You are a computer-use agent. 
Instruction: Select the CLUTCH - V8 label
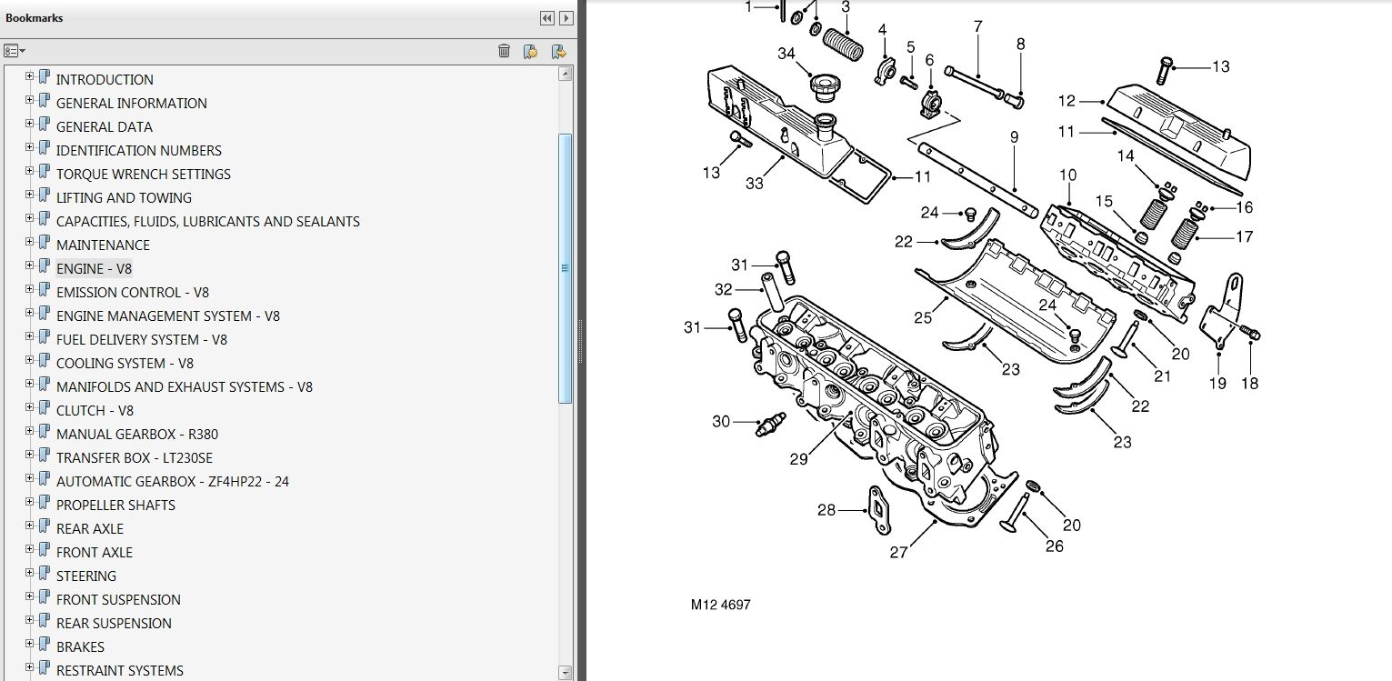point(95,411)
